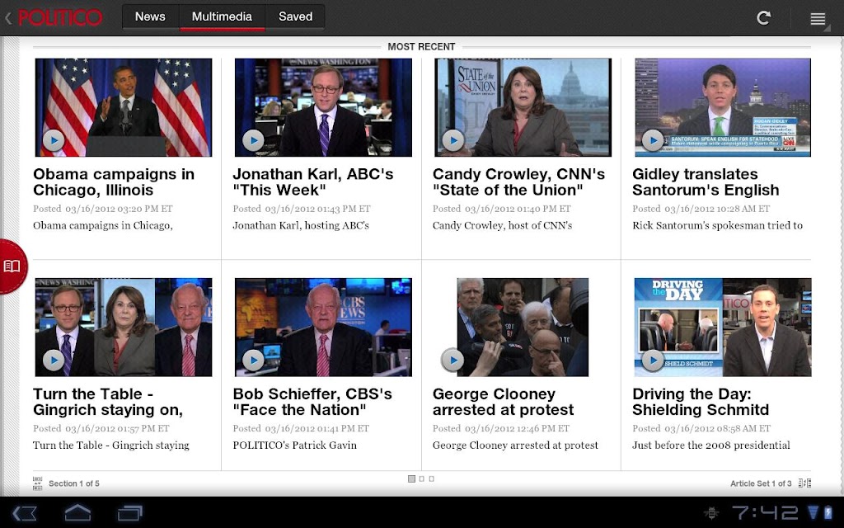
Task: Tap the 7:42 clock in system bar
Action: click(x=765, y=512)
